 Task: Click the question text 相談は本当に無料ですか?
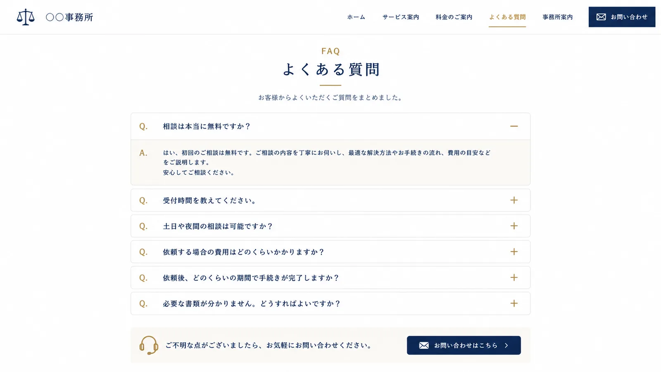pos(207,126)
